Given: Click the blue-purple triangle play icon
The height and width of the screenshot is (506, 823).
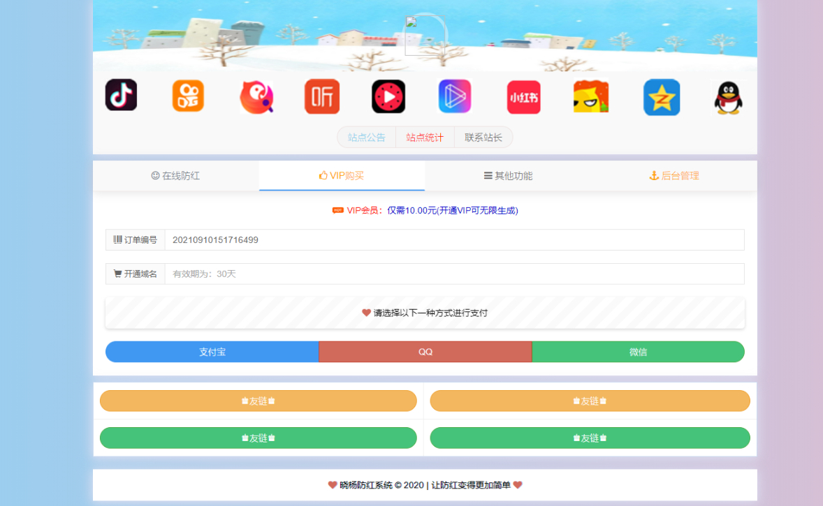Looking at the screenshot, I should click(x=455, y=96).
